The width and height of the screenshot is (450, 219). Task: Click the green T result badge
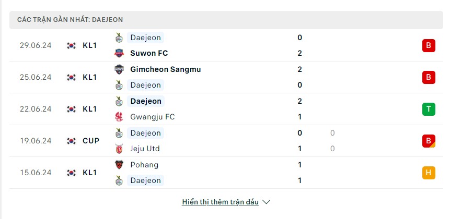(x=429, y=109)
